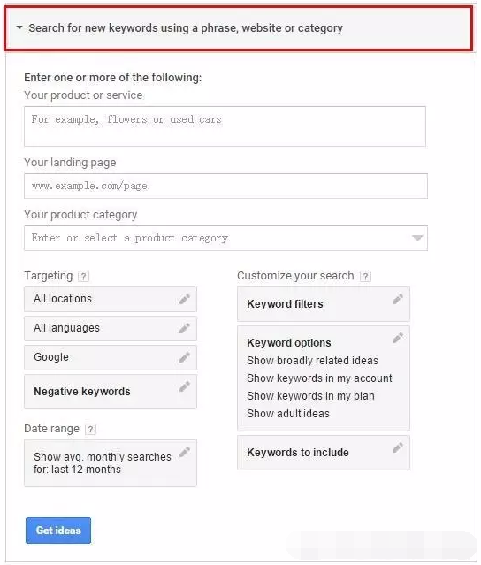Screen dimensions: 481x565
Task: Edit Keyword filters pencil icon
Action: (397, 299)
